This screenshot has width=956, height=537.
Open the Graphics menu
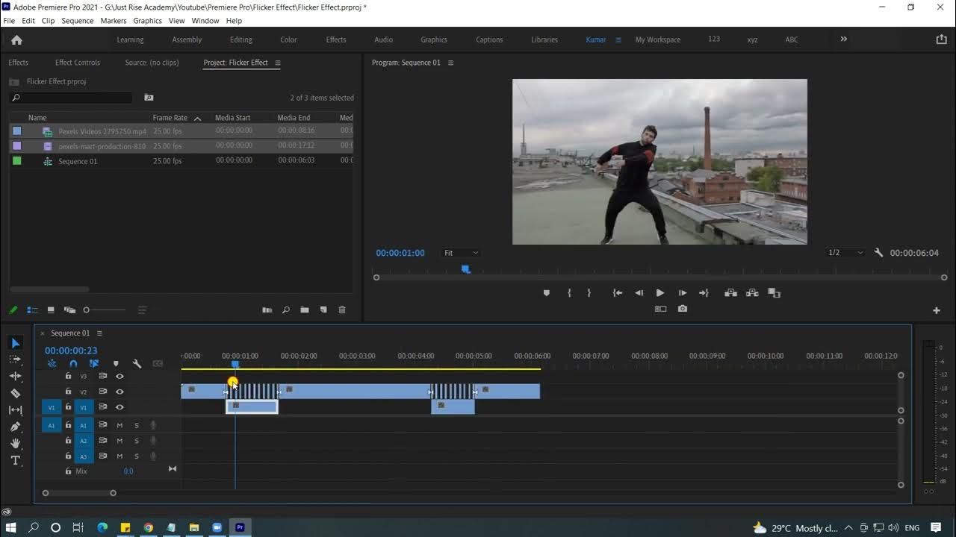[x=147, y=21]
